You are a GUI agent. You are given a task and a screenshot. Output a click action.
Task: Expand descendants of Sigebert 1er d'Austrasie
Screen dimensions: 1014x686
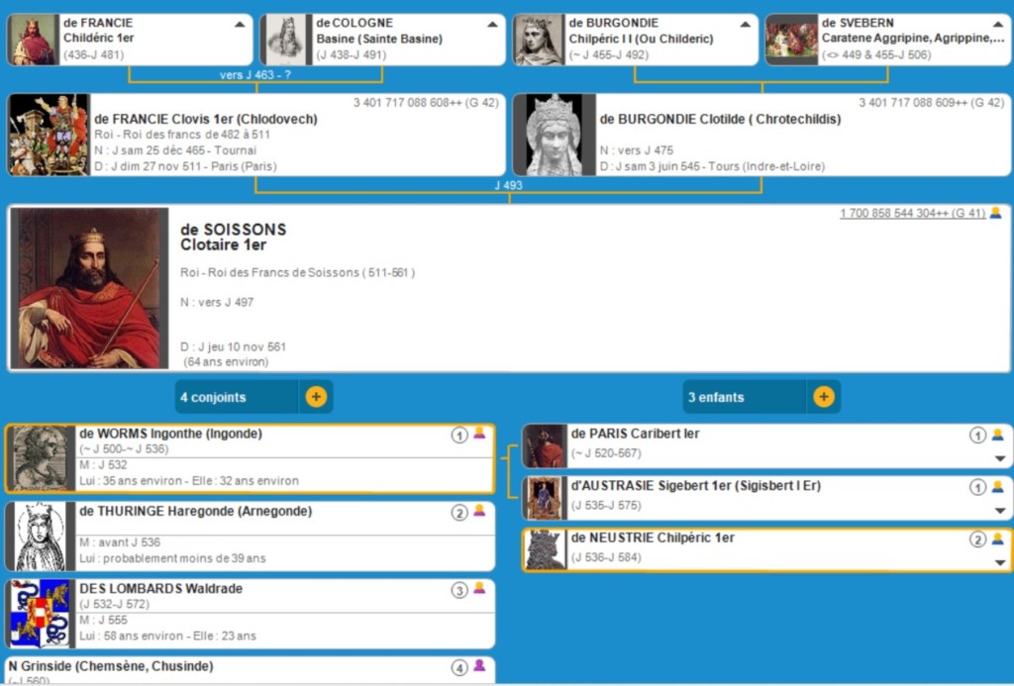(999, 511)
